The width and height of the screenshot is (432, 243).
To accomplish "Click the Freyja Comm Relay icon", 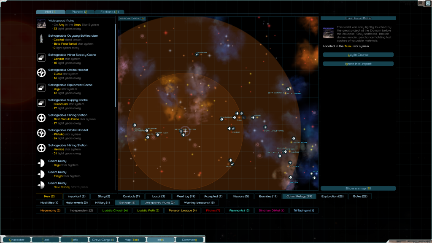I will coord(41,174).
